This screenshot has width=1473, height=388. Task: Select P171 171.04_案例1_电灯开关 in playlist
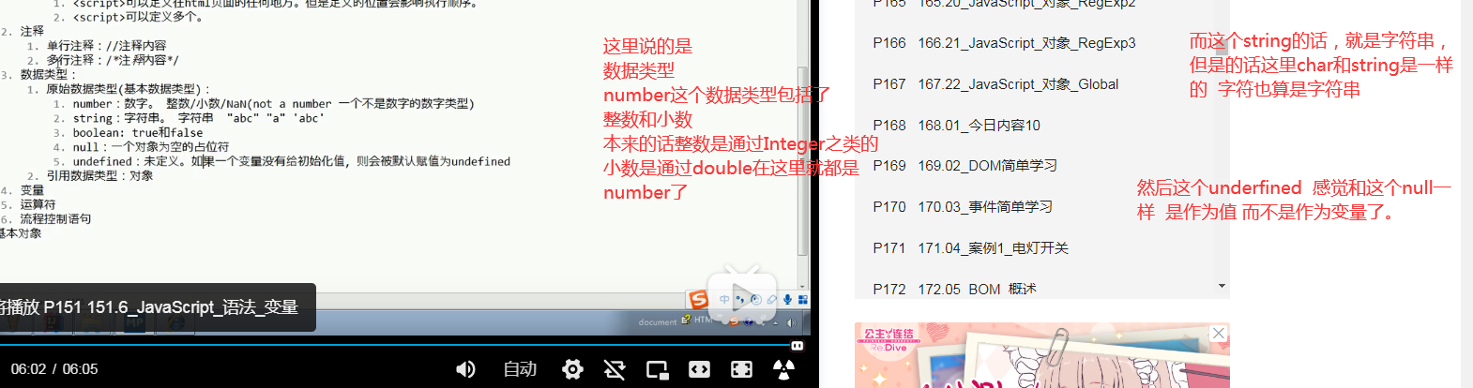[x=970, y=248]
